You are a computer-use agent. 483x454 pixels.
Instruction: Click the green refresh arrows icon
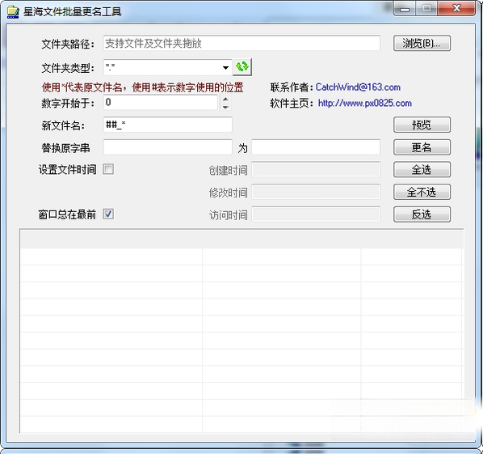point(242,67)
